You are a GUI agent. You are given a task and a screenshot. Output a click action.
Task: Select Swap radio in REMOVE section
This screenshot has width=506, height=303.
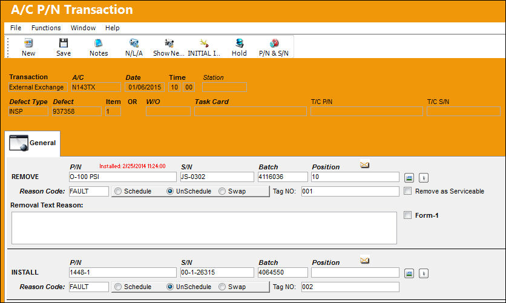pos(222,191)
